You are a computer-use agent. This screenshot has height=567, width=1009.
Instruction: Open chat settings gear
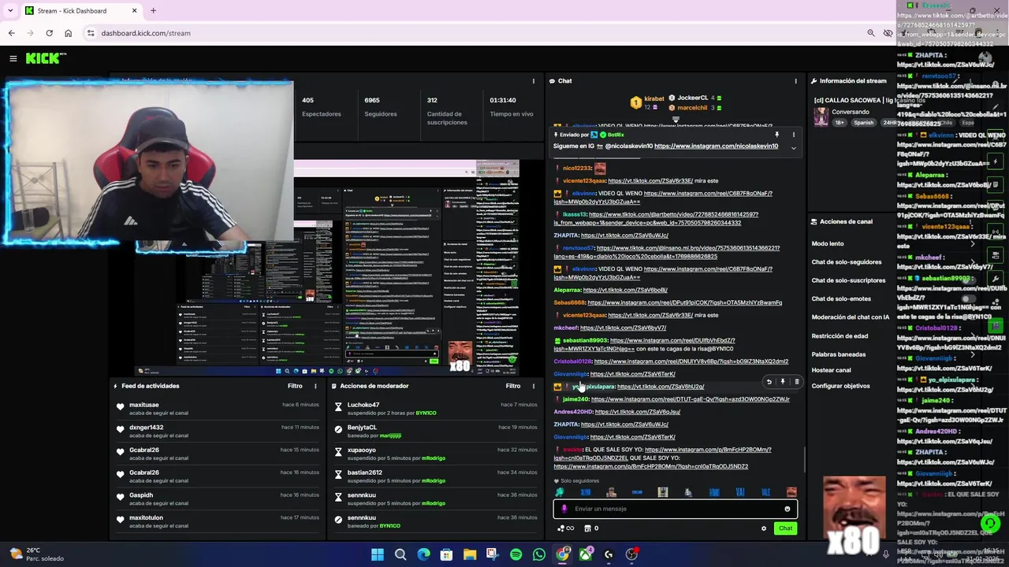(763, 528)
